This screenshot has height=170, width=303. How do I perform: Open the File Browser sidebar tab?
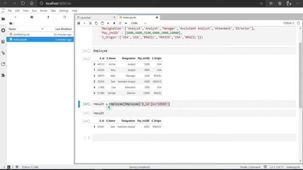pos(3,19)
